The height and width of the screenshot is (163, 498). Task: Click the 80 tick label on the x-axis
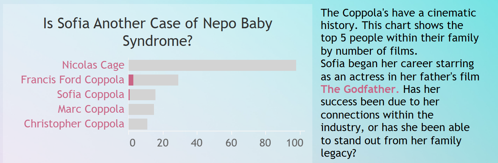[x=265, y=143]
